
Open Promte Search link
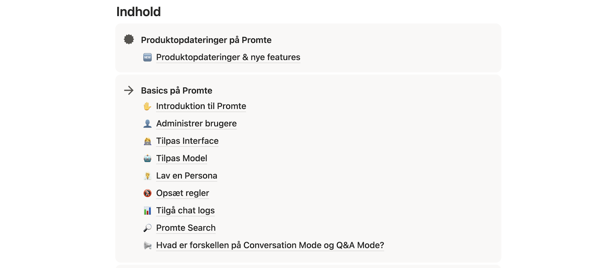(186, 228)
